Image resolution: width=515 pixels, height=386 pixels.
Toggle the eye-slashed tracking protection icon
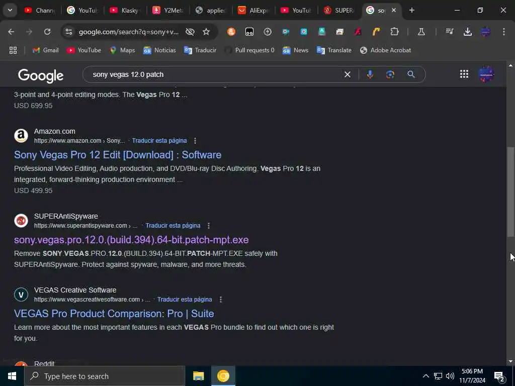[190, 32]
